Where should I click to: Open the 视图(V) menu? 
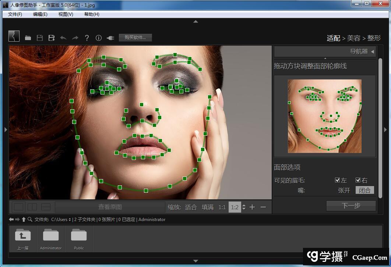[x=66, y=14]
